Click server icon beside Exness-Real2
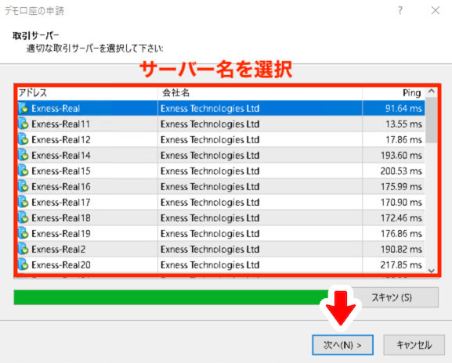 point(23,249)
